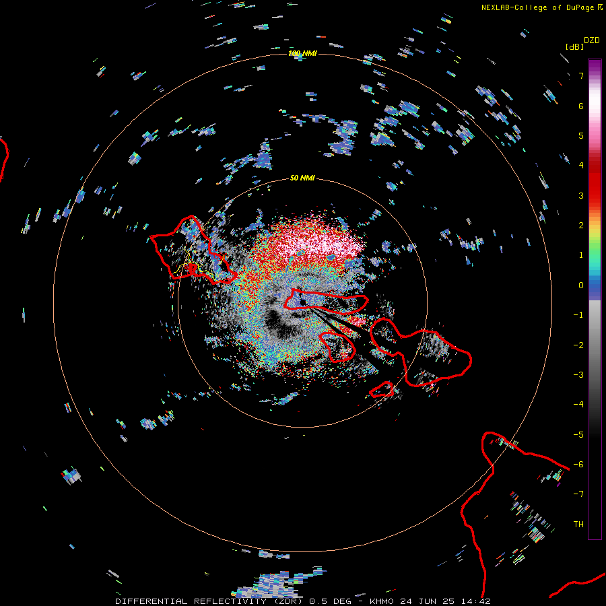
Task: Click the 6 value on color scale
Action: pos(581,106)
